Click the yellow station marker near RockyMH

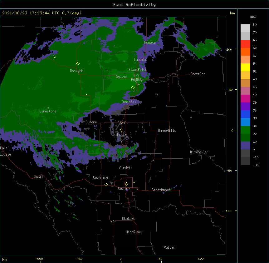click(78, 64)
